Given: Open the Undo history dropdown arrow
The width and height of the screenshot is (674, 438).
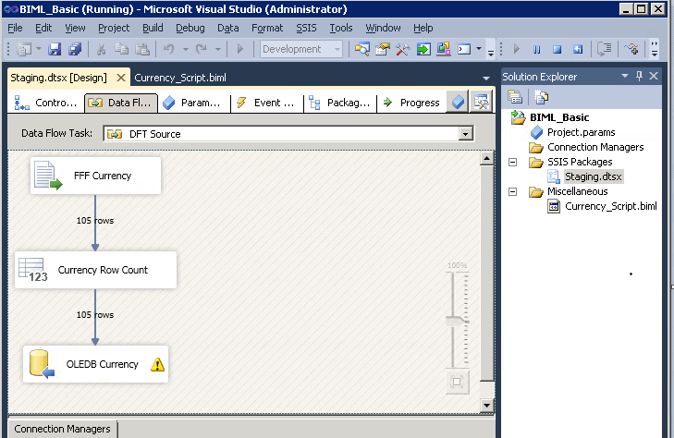Looking at the screenshot, I should (x=186, y=49).
